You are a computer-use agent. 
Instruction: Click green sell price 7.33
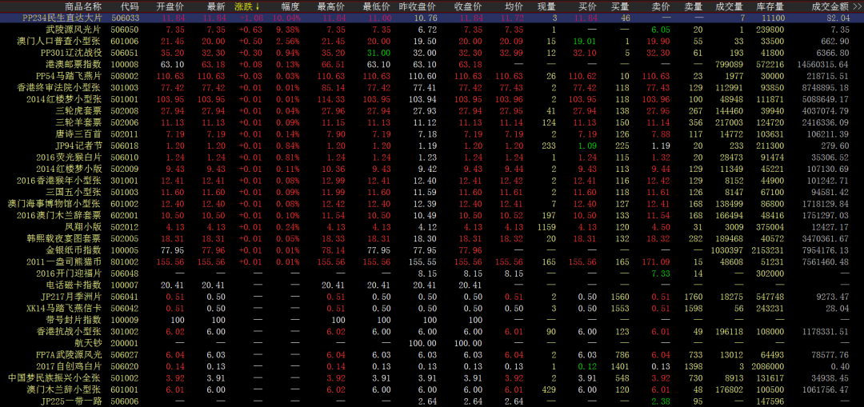click(x=661, y=273)
